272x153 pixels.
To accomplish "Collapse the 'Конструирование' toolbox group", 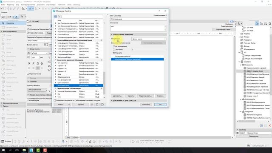I will point(2,31).
